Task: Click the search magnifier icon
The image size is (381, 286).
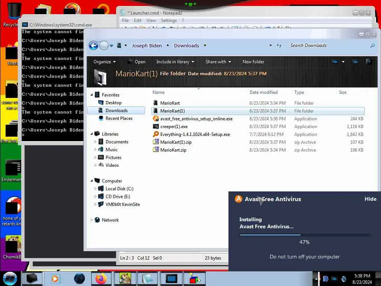Action: tap(372, 45)
